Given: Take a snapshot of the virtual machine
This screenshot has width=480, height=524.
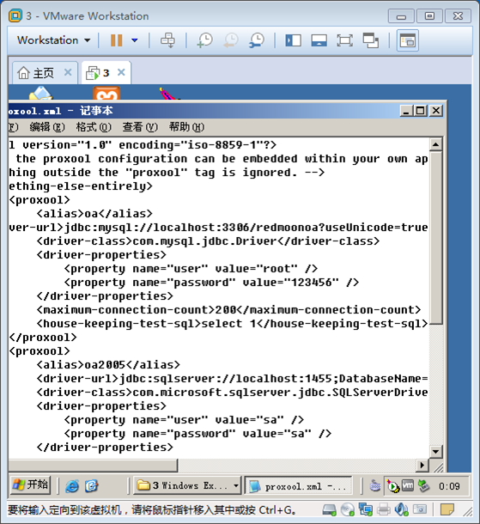Looking at the screenshot, I should (x=204, y=40).
